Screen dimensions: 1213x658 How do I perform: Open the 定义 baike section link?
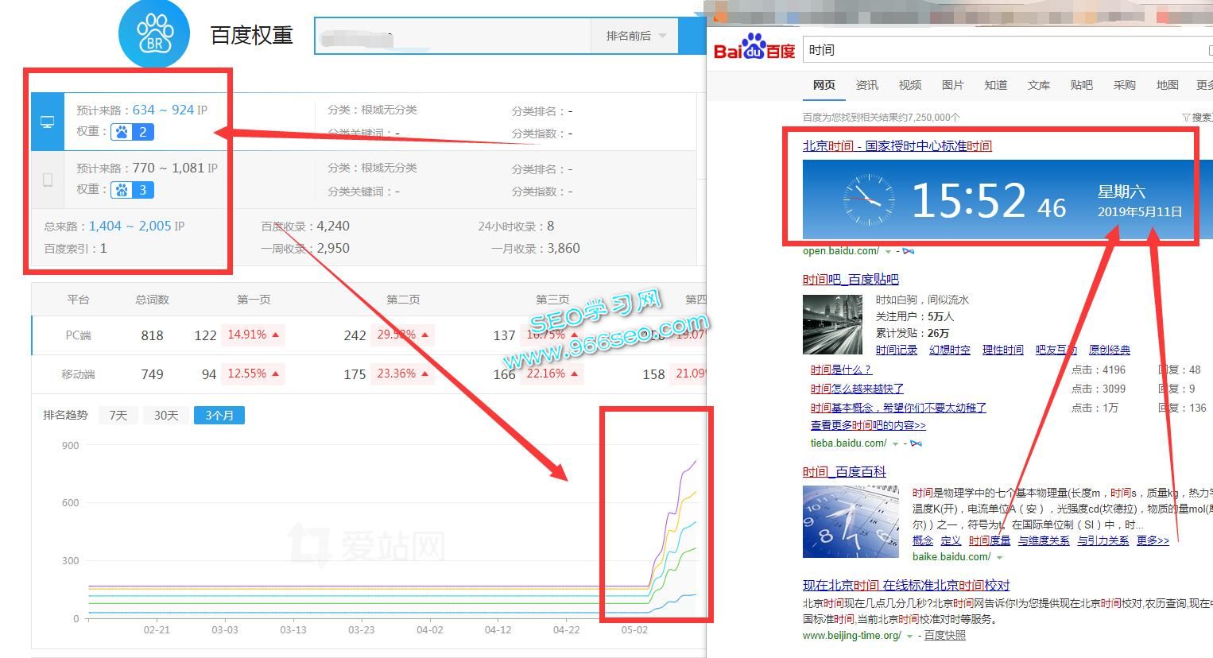(x=951, y=541)
